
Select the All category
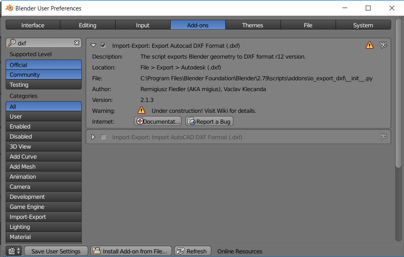43,107
